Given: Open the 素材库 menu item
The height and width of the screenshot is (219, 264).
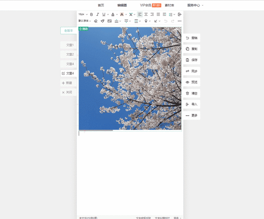Looking at the screenshot, I should click(169, 5).
